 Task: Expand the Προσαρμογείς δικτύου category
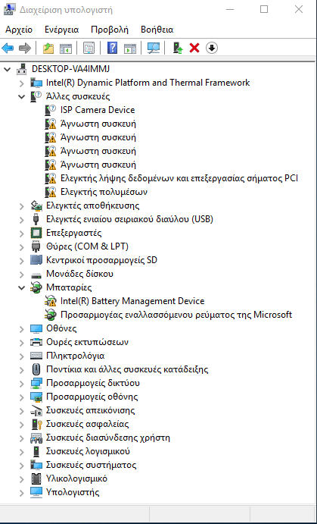point(22,383)
